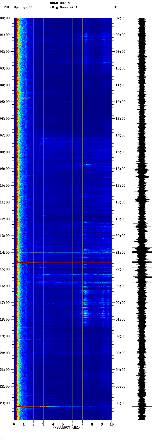The height and width of the screenshot is (442, 154).
Task: Click the 17:00 PDT time label
Action: coord(5,303)
